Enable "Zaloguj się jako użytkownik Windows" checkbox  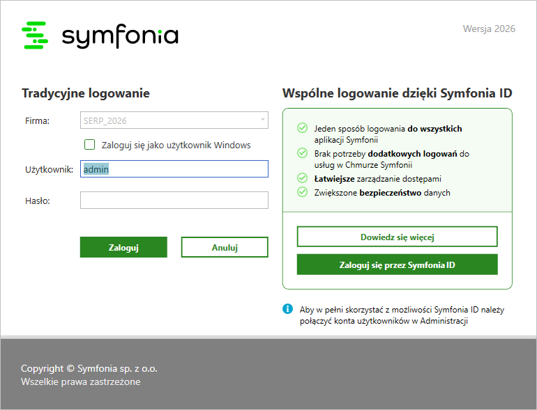point(89,145)
